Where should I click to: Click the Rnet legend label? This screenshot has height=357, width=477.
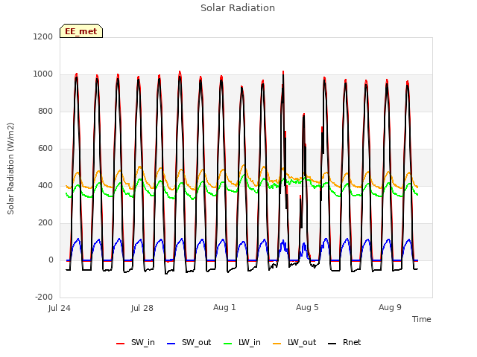[352, 342]
